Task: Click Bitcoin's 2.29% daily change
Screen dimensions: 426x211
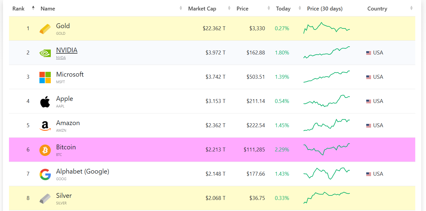Action: (x=282, y=150)
